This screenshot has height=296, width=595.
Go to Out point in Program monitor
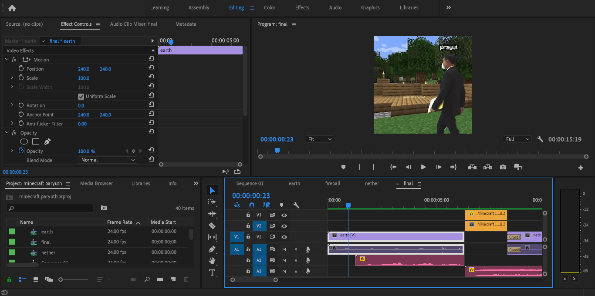453,167
